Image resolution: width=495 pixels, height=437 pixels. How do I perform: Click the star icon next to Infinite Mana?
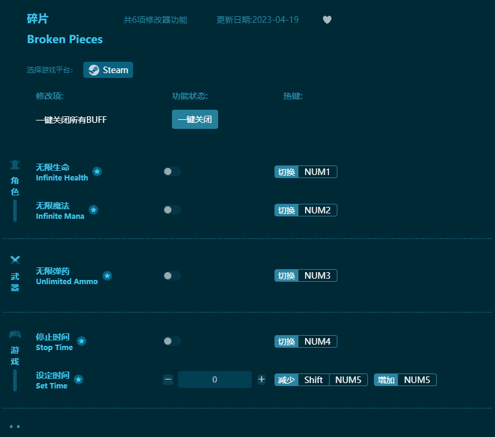[93, 210]
